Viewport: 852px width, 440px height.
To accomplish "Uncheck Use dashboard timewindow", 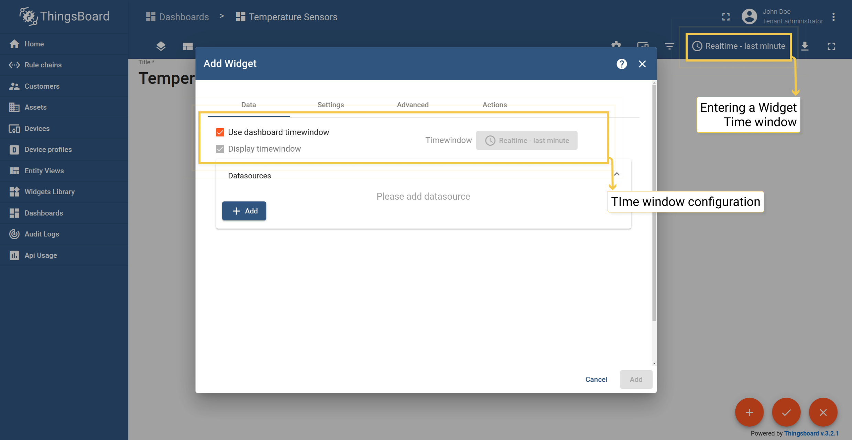I will (x=220, y=132).
